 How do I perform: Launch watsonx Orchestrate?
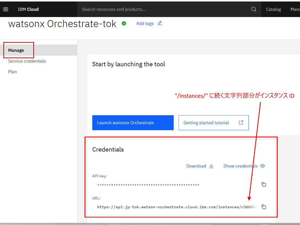(x=133, y=123)
